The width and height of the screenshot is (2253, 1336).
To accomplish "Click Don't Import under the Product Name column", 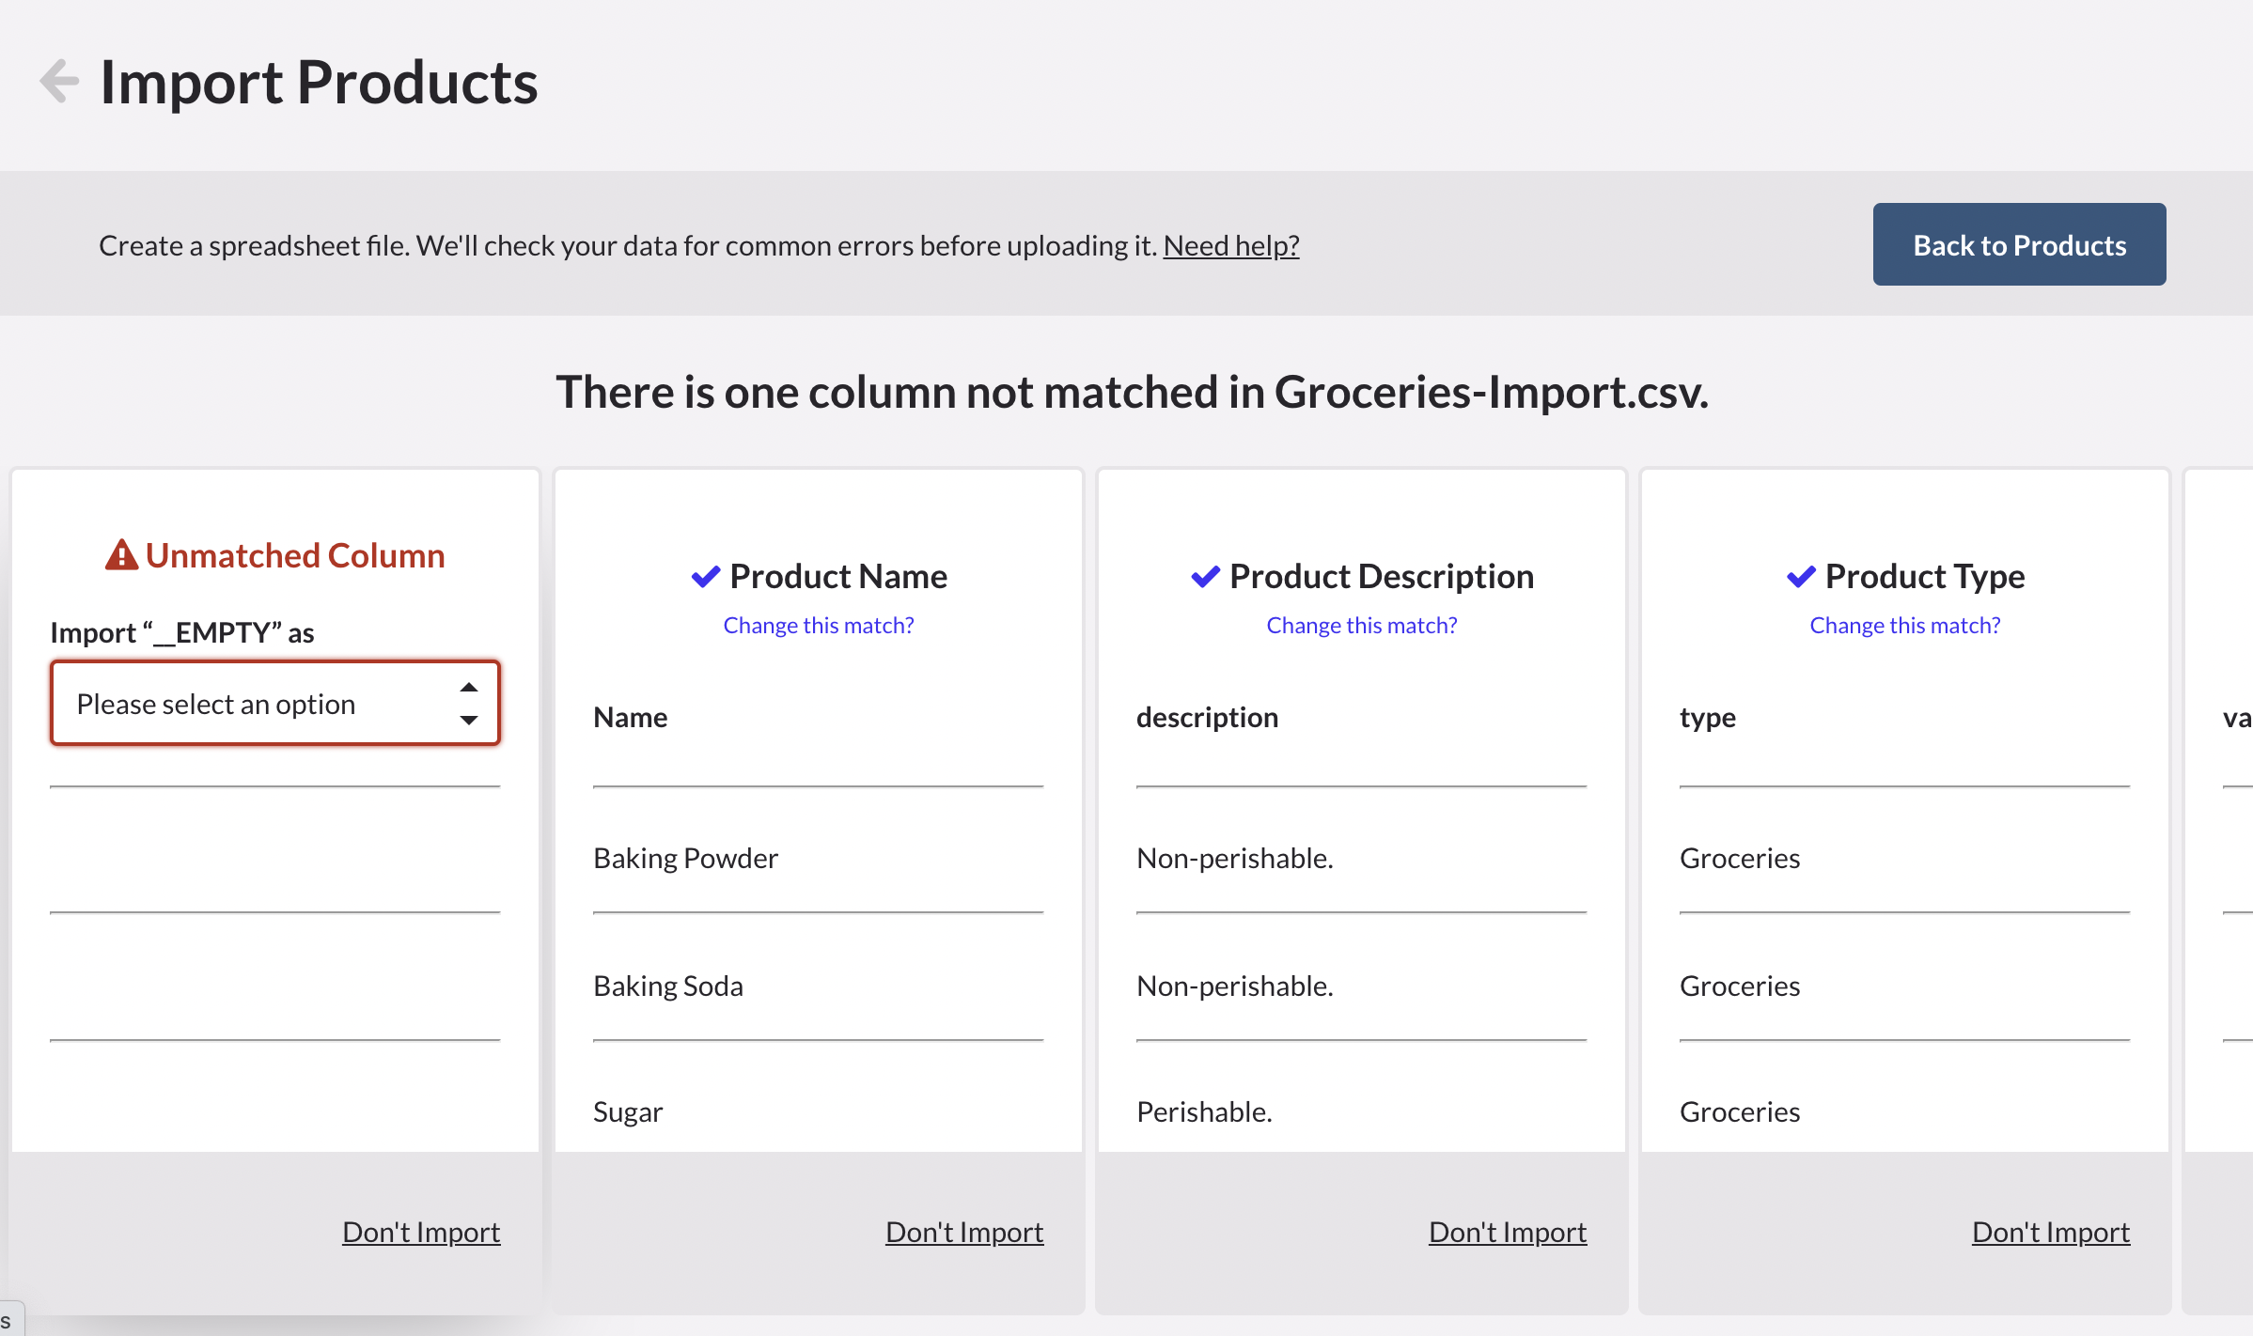I will pos(963,1232).
